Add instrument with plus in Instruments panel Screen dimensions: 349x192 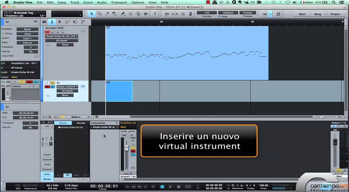pyautogui.click(x=117, y=123)
